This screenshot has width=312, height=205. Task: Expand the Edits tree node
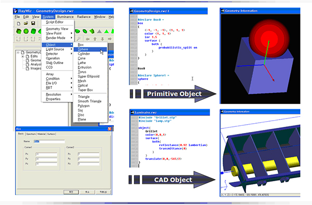[23, 56]
